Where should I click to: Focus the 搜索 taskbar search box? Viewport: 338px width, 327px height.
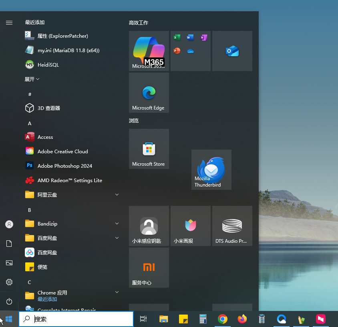tap(76, 319)
